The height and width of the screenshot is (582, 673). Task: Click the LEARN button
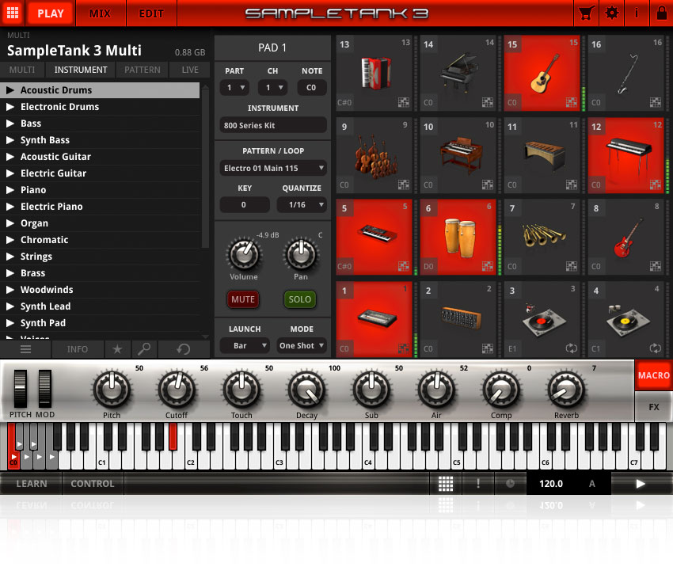[32, 483]
